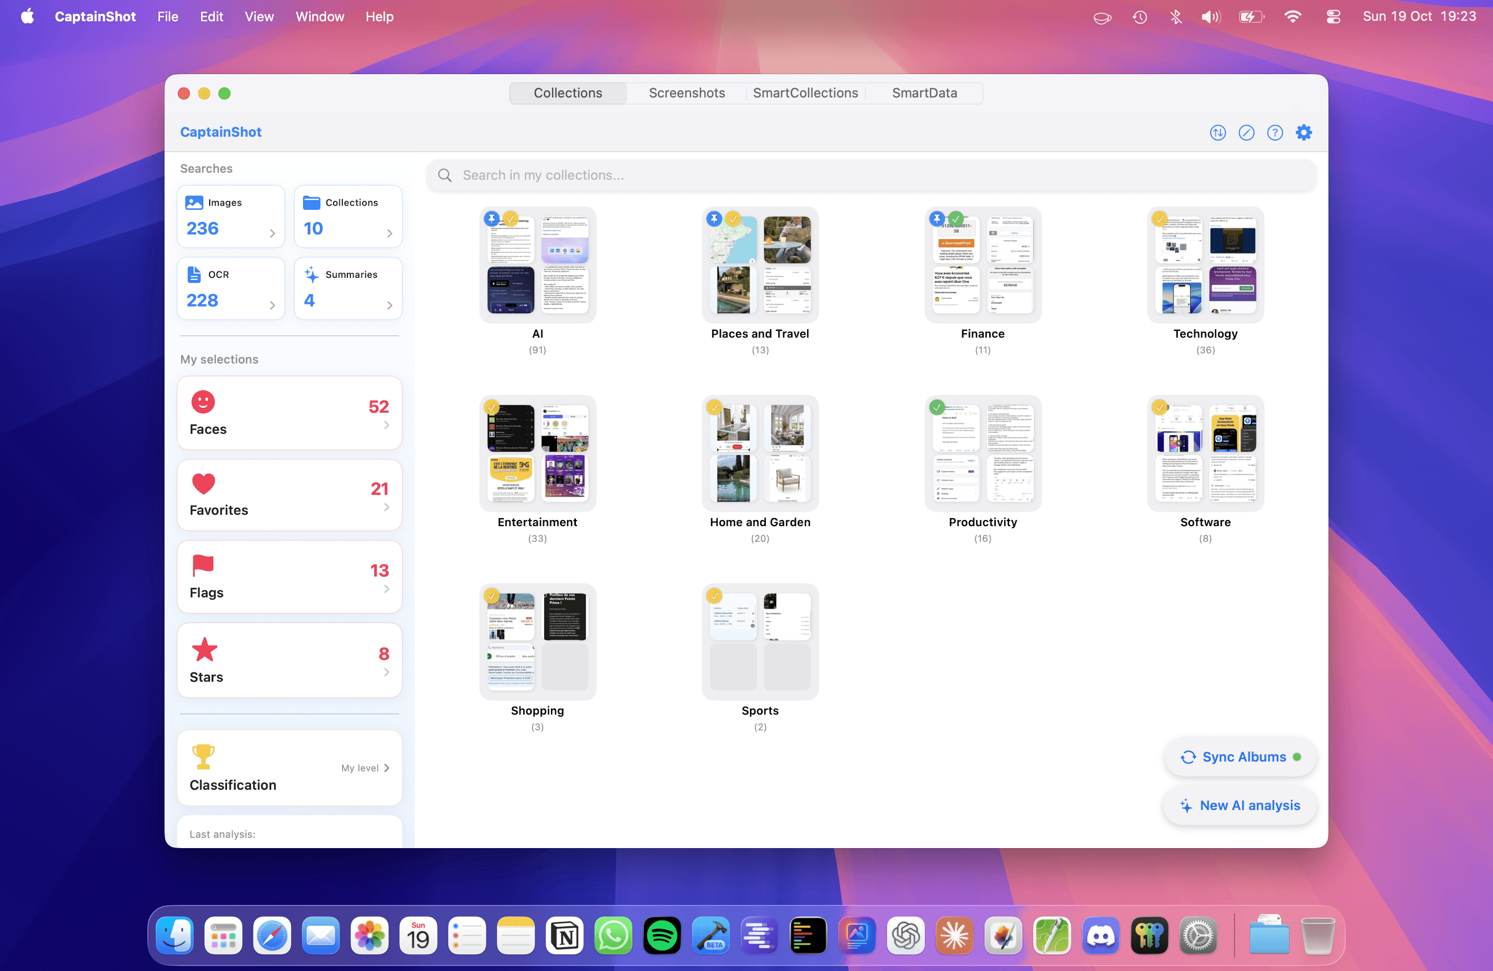Click the pin icon on Finance collection

tap(936, 218)
